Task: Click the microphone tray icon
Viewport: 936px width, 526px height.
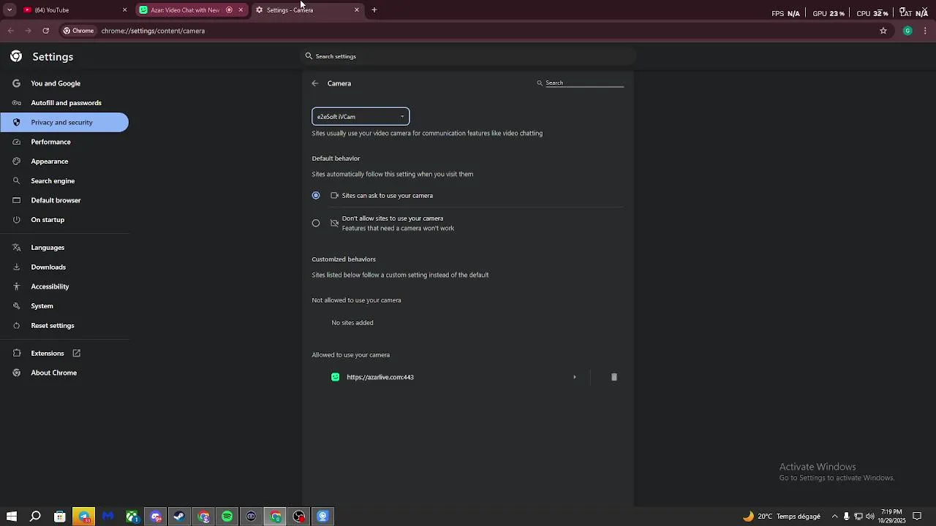Action: 847,517
